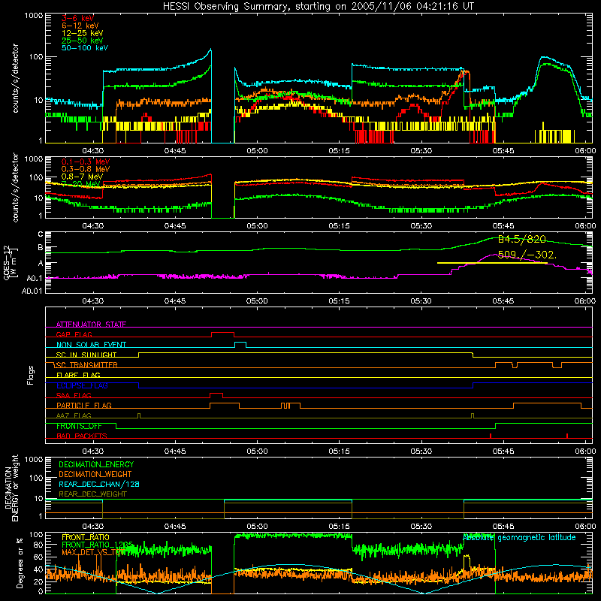The width and height of the screenshot is (601, 601).
Task: Click the Absolute geomagnetic latitude label
Action: (519, 538)
